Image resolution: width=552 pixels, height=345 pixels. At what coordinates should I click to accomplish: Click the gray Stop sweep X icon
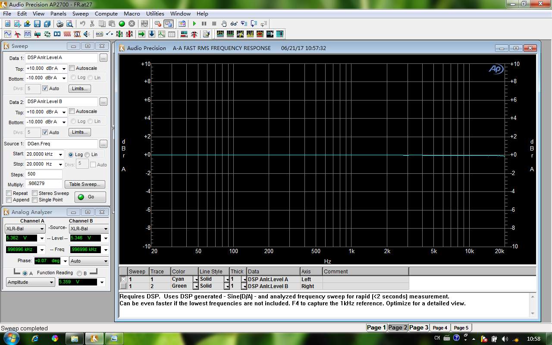click(x=132, y=24)
